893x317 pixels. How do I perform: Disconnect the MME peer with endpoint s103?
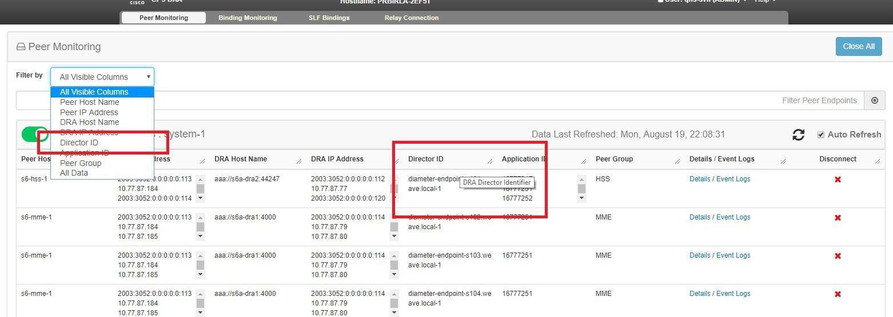(838, 256)
